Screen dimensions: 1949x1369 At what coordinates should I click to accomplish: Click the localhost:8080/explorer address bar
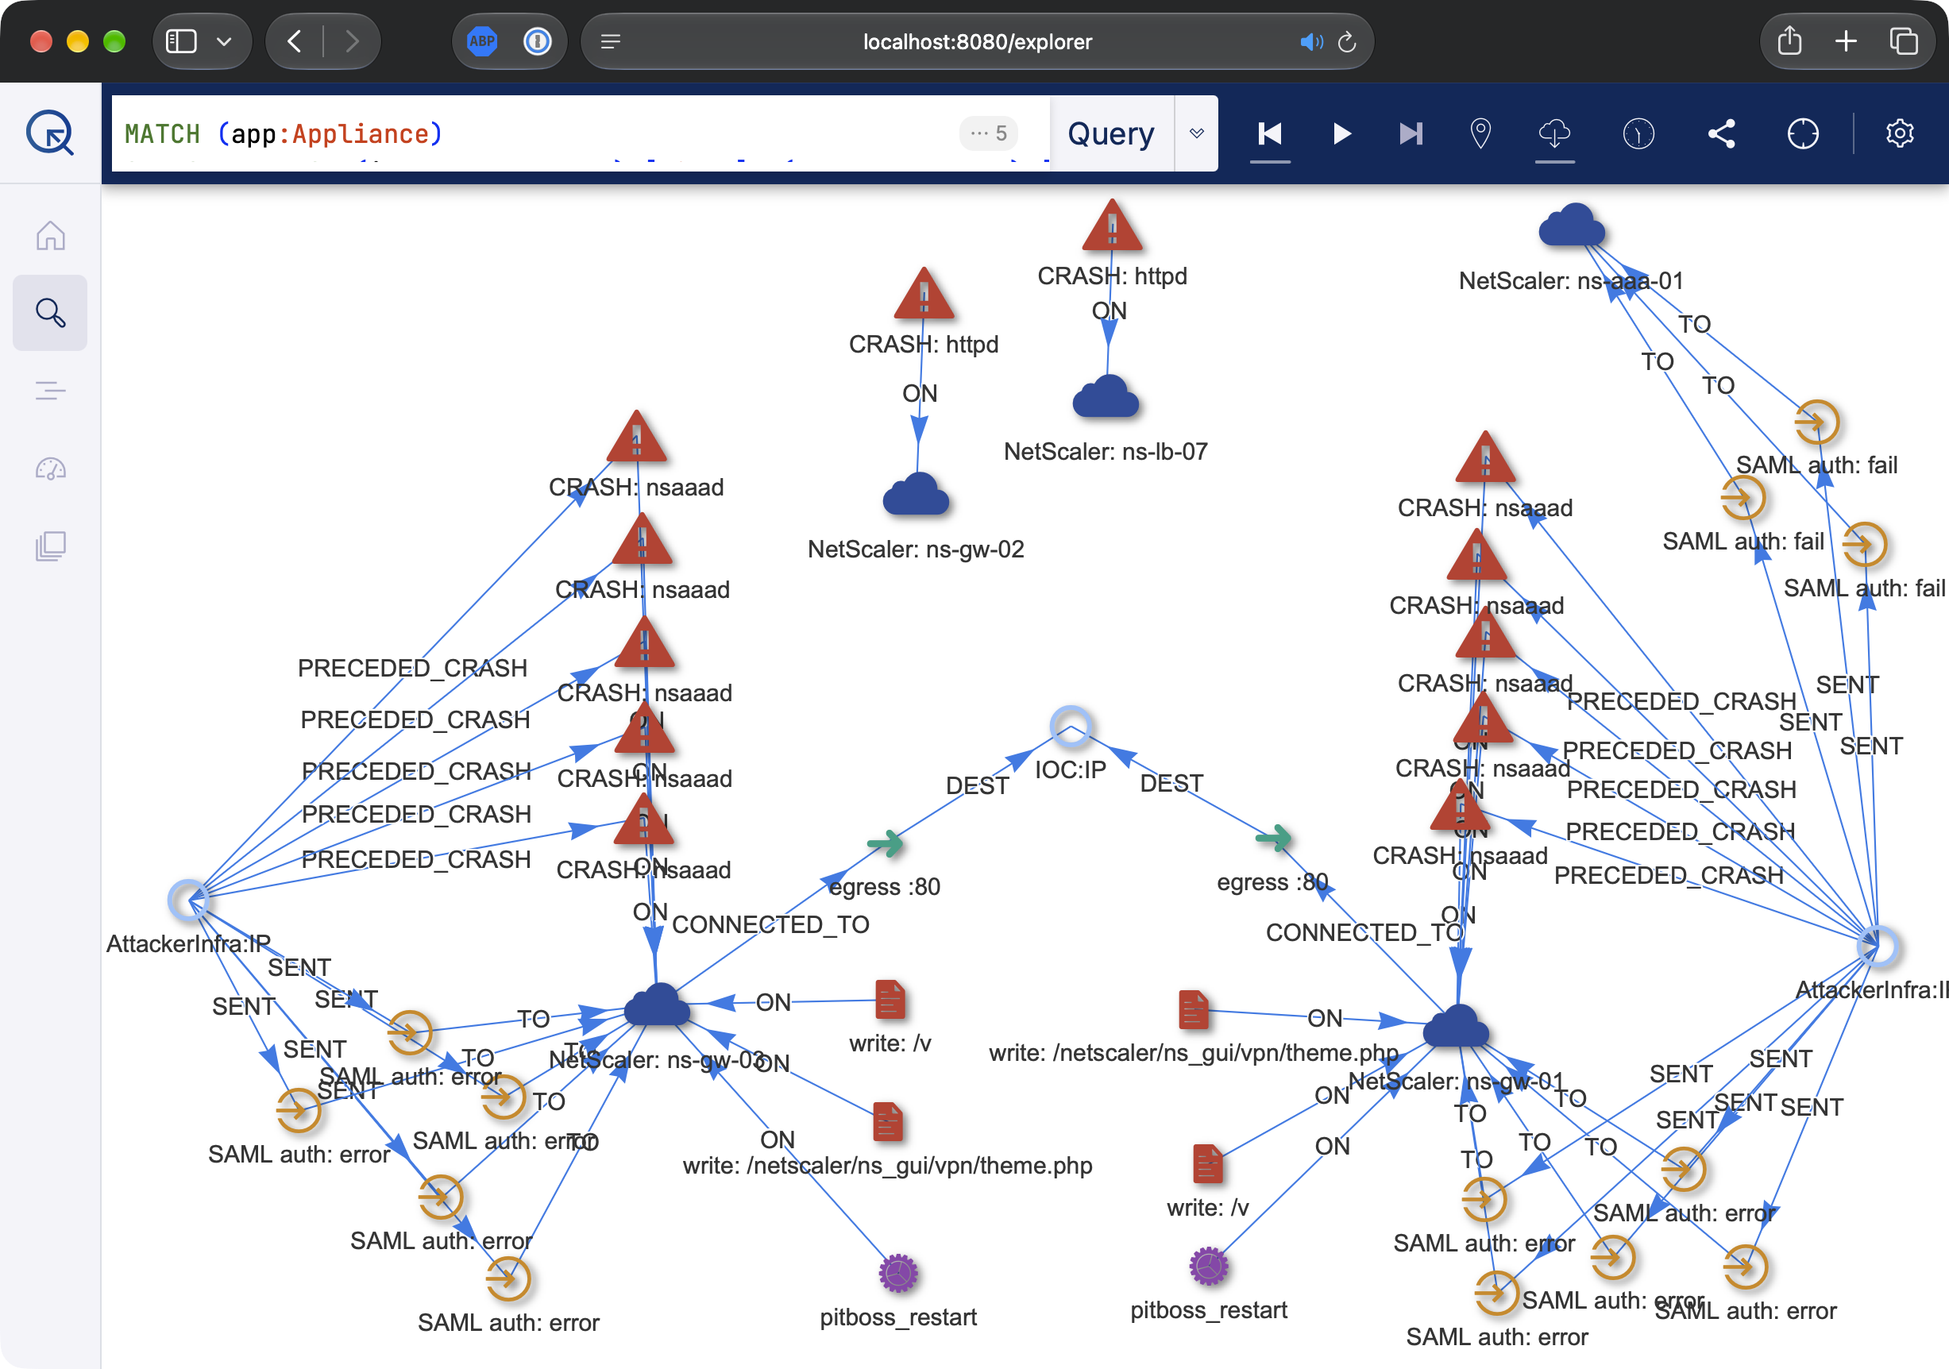[x=976, y=41]
